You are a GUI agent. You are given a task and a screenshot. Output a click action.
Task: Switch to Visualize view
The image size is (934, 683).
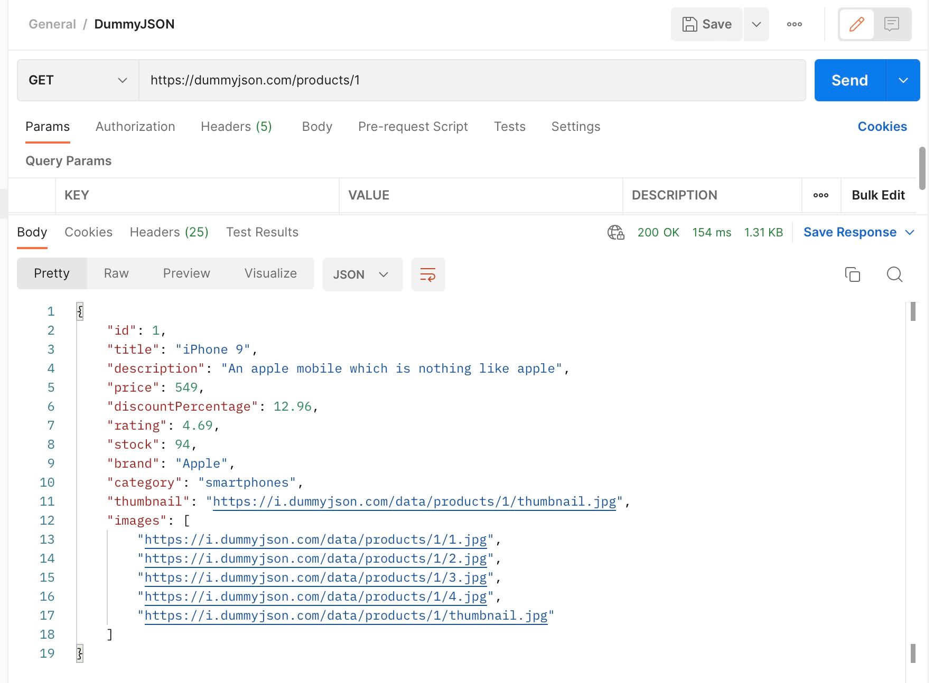pos(270,273)
